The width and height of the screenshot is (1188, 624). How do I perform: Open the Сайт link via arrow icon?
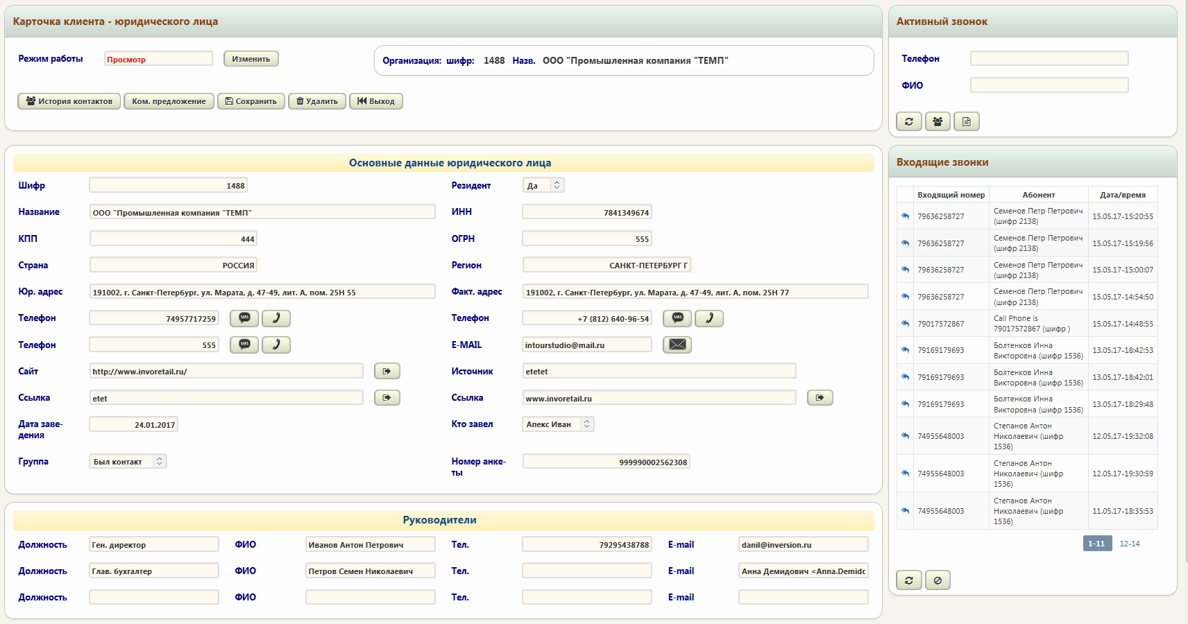click(387, 372)
